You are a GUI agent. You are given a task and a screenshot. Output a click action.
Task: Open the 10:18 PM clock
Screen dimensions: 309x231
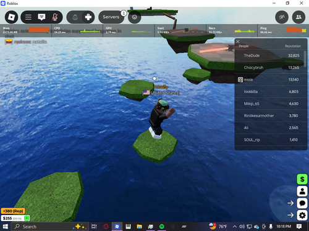[x=284, y=226]
